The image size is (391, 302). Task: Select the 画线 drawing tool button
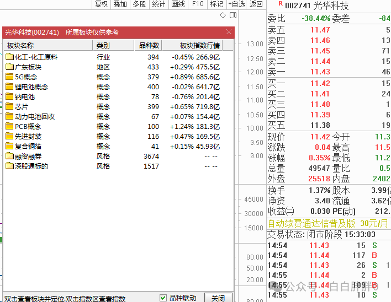(178, 4)
